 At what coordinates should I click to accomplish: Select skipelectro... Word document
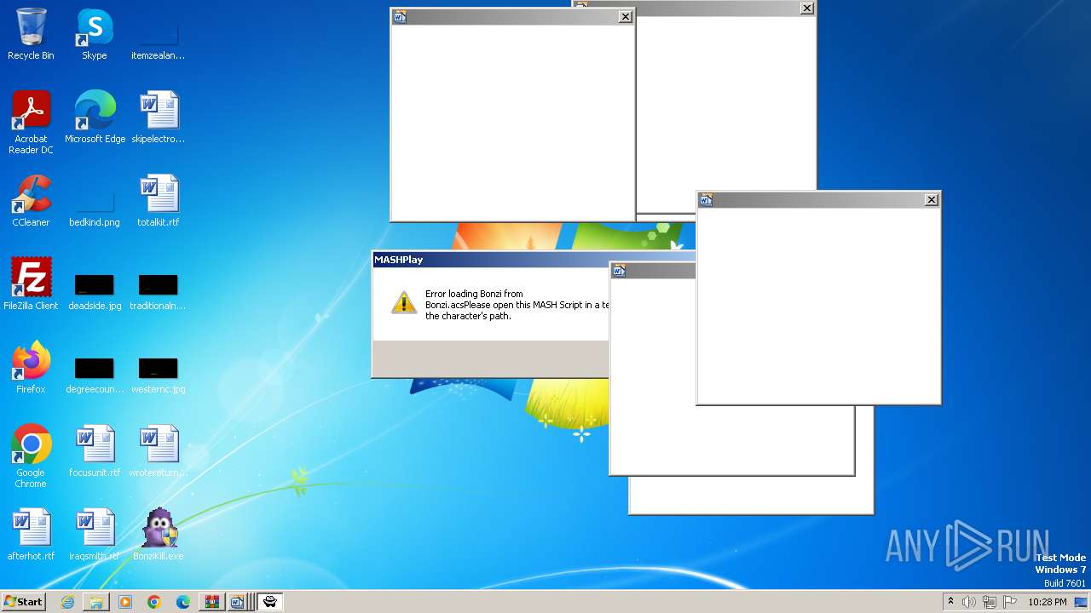click(x=158, y=117)
